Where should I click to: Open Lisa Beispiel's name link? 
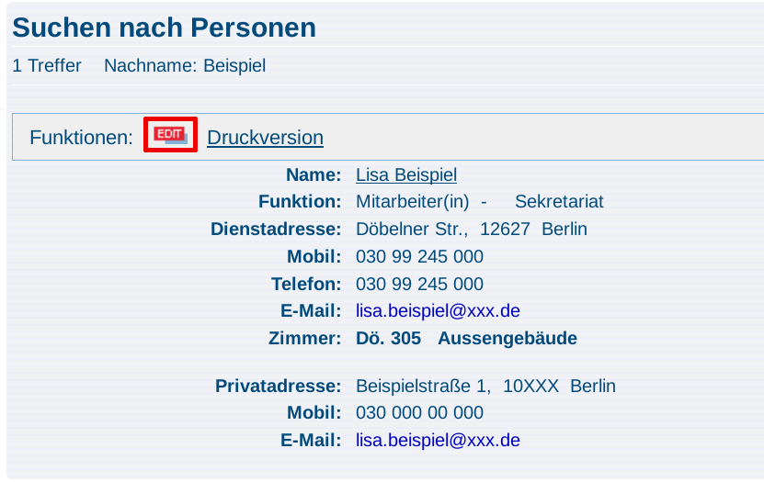click(406, 174)
